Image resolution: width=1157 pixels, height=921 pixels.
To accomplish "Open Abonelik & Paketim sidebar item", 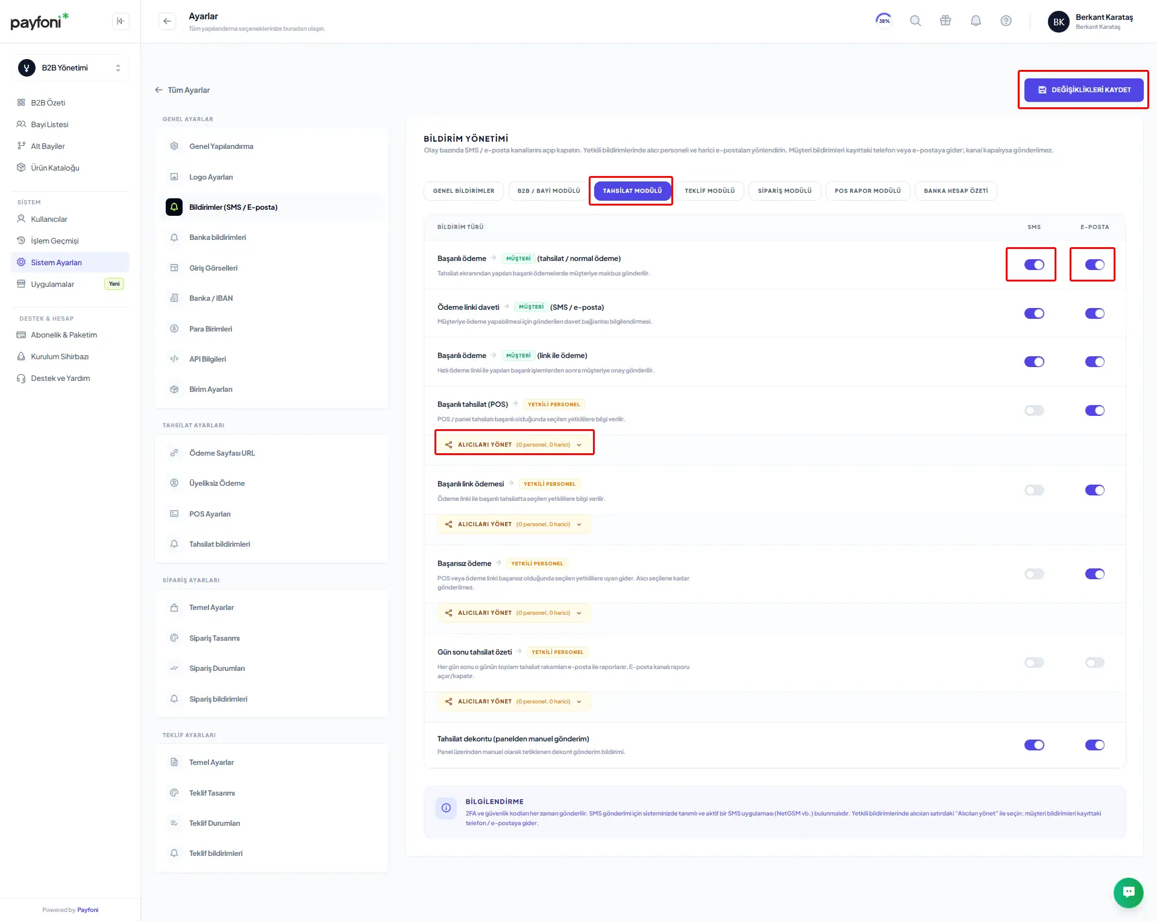I will (x=71, y=335).
